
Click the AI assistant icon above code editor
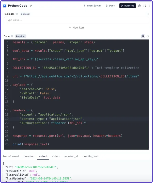[143, 36]
